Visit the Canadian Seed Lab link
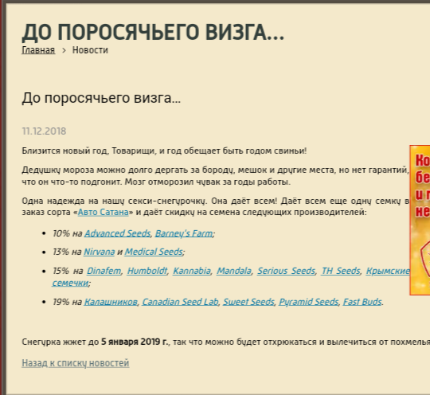The image size is (430, 395). click(x=180, y=302)
